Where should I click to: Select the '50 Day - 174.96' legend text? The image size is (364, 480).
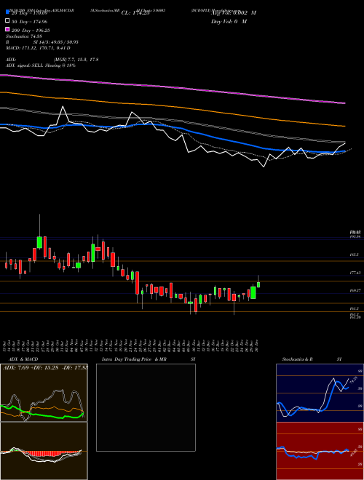click(29, 21)
